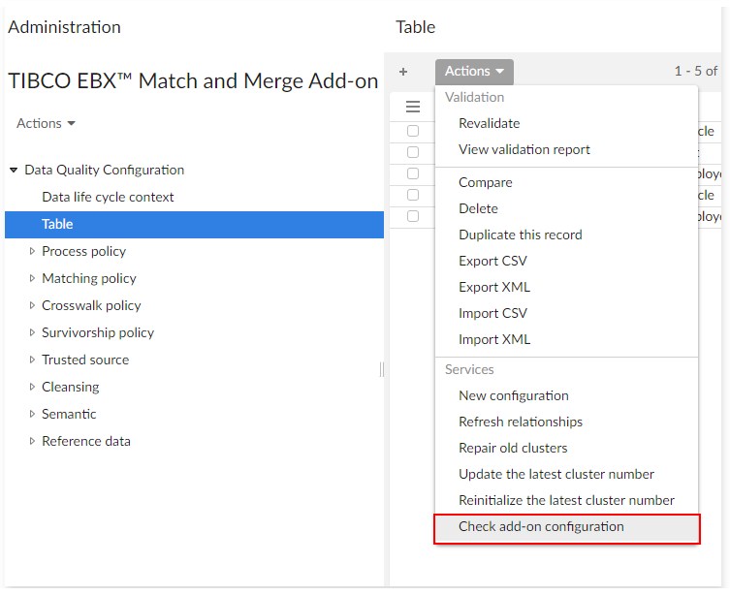Select the Table tree item
Viewport: 730px width, 595px height.
coord(57,224)
